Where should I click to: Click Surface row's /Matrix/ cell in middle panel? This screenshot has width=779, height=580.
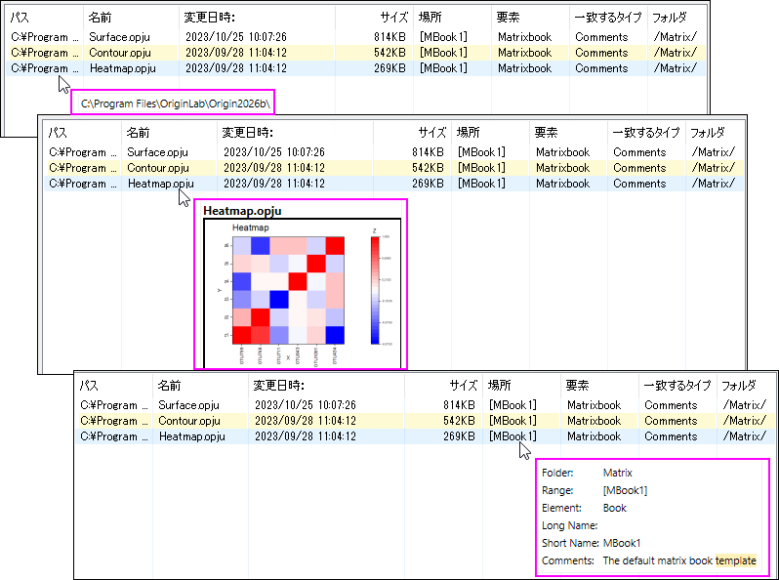coord(713,152)
